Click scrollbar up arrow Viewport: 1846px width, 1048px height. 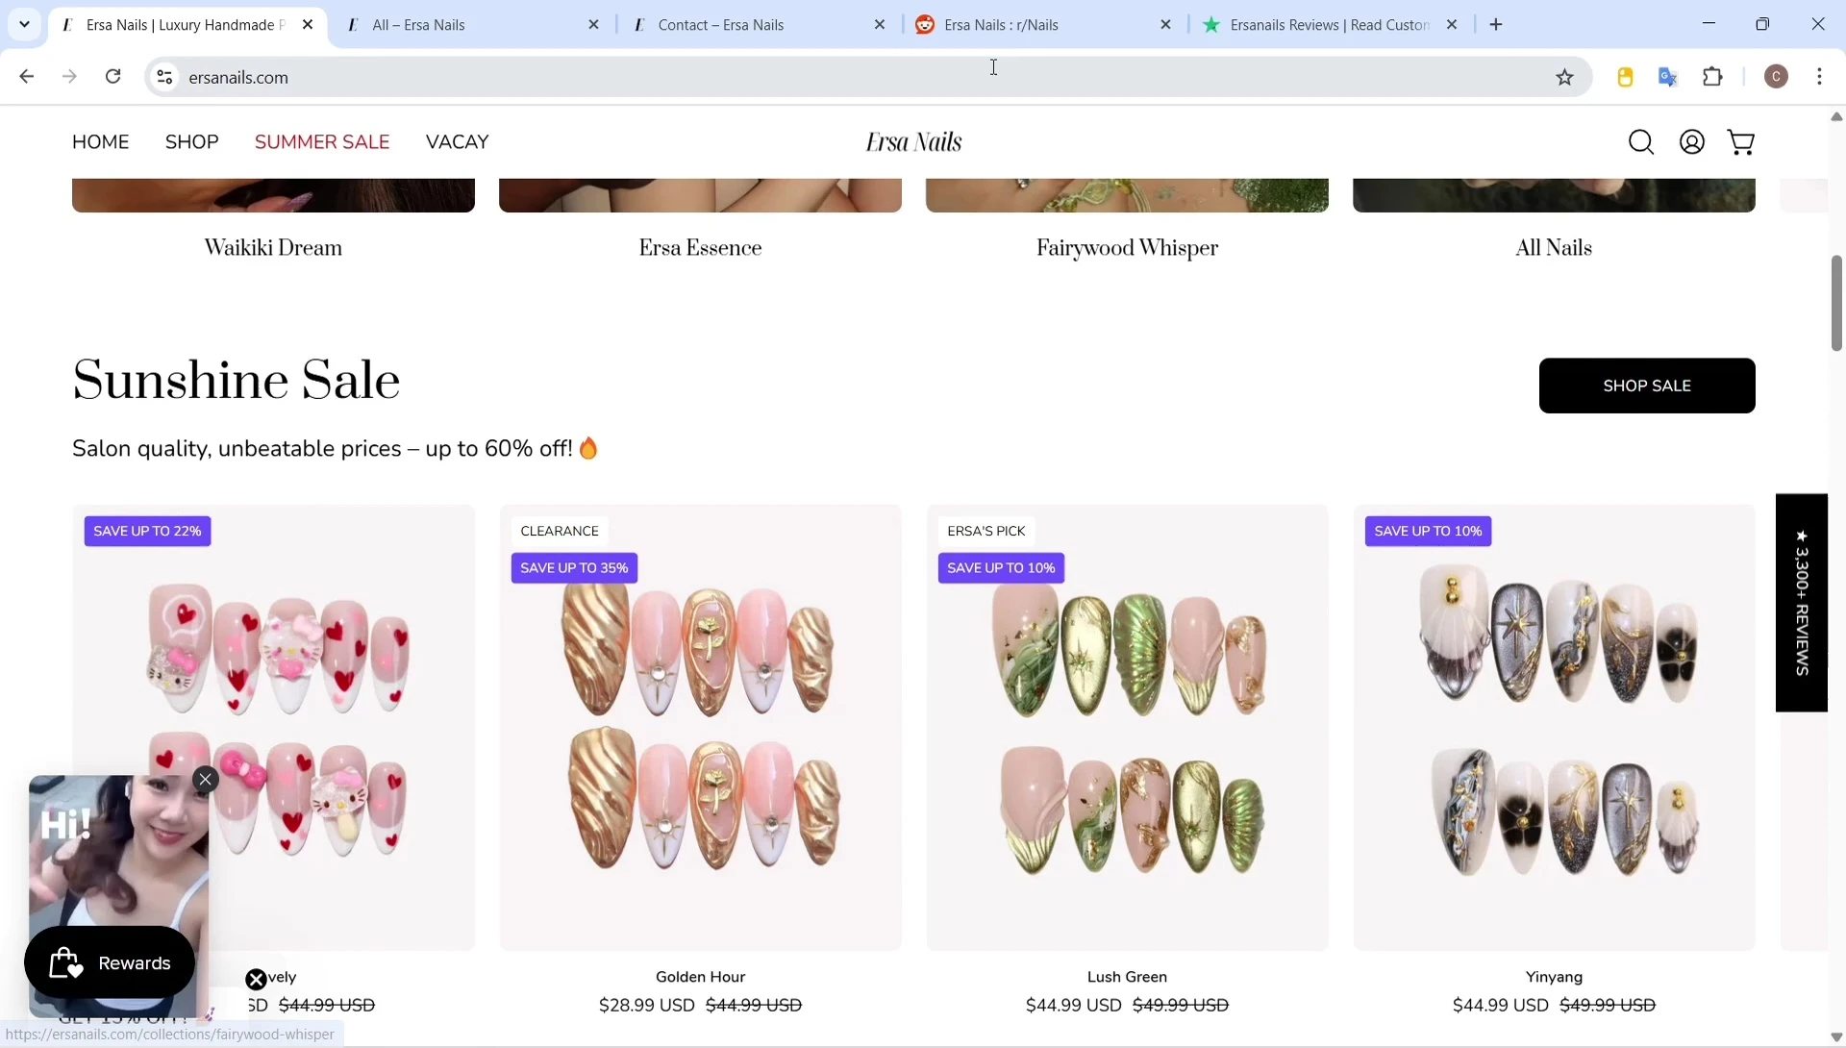click(x=1836, y=116)
